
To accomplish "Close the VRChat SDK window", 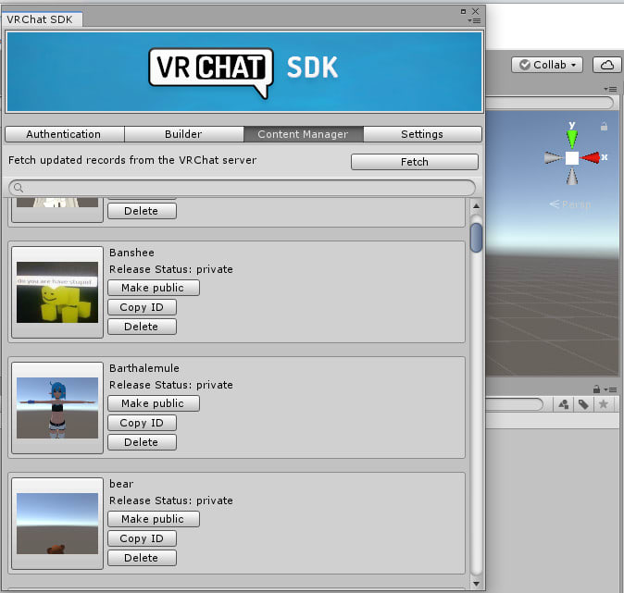I will coord(476,11).
